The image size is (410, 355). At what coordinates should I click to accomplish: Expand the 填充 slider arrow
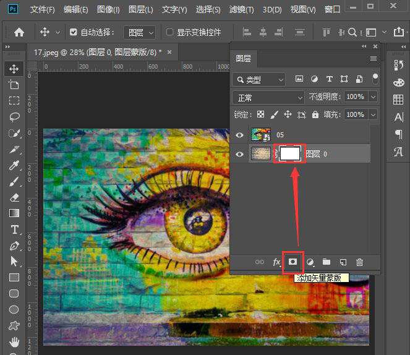coord(373,114)
